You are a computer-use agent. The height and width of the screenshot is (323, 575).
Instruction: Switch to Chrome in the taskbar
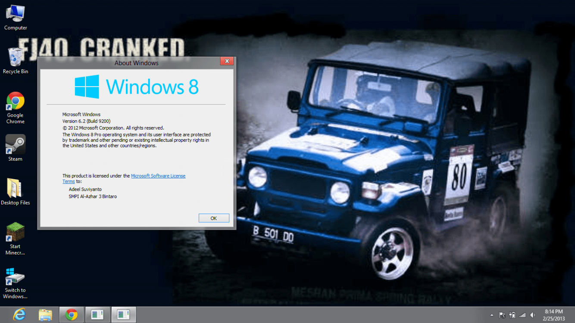(x=72, y=315)
